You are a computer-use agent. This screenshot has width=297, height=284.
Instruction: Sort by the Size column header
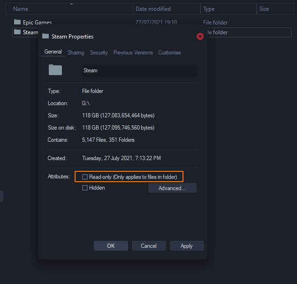(275, 9)
